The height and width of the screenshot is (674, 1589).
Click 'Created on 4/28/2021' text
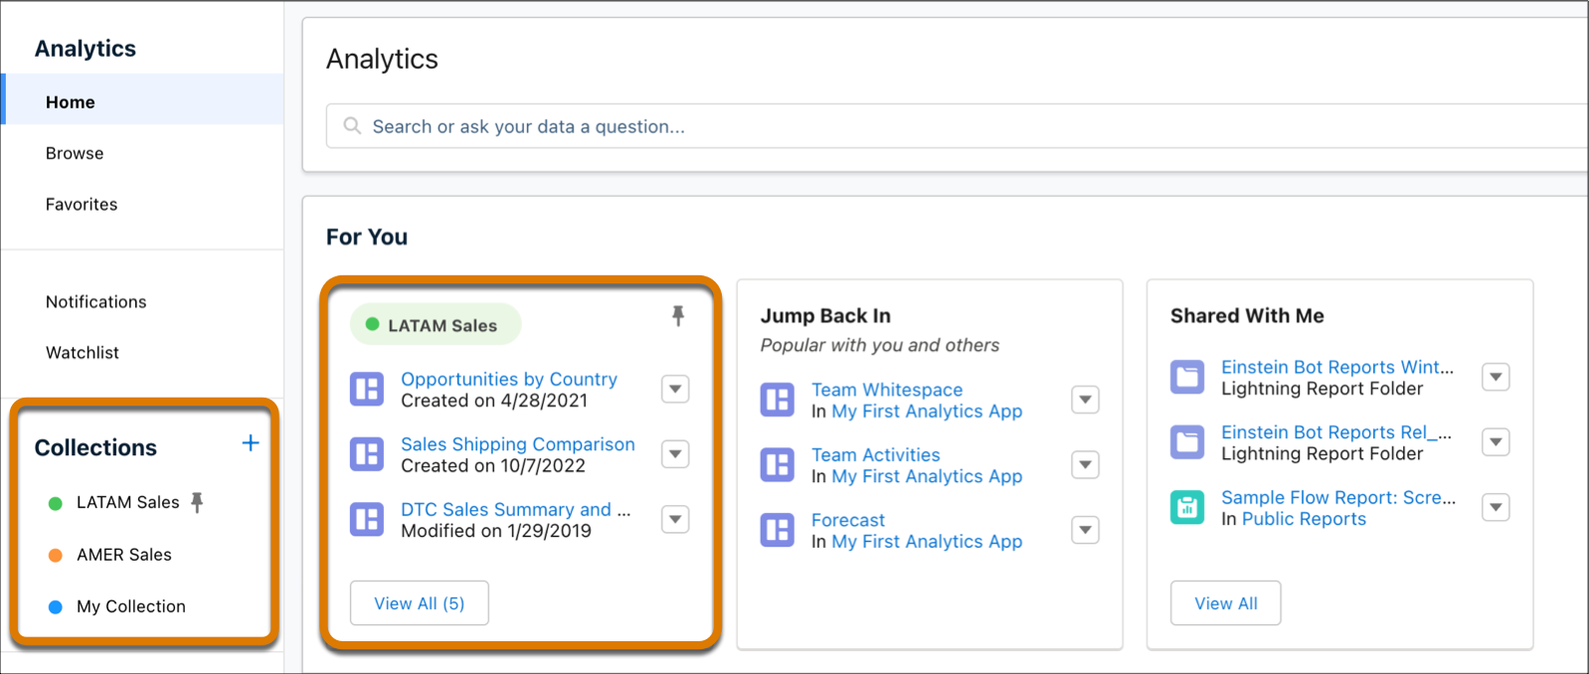494,401
